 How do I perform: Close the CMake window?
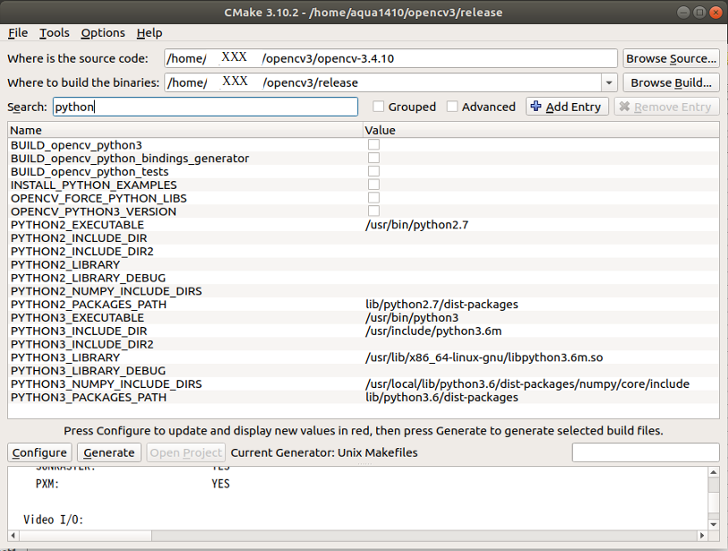click(715, 12)
